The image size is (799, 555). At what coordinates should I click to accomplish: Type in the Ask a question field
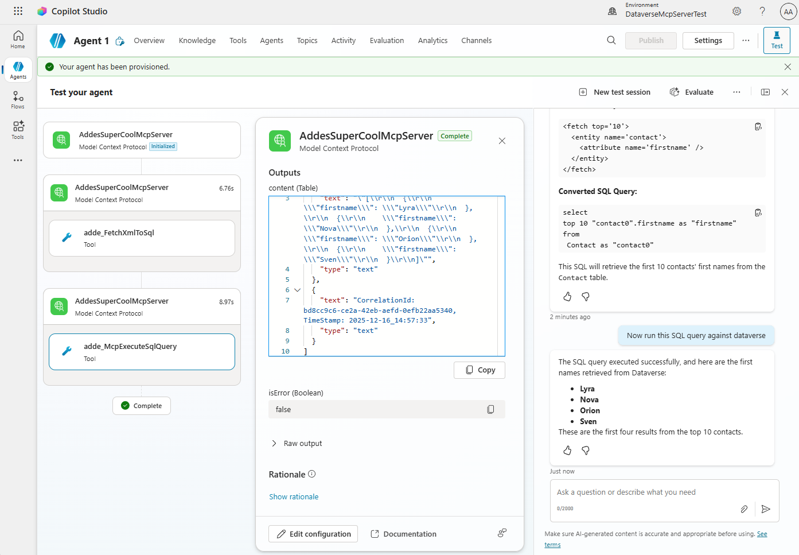642,492
